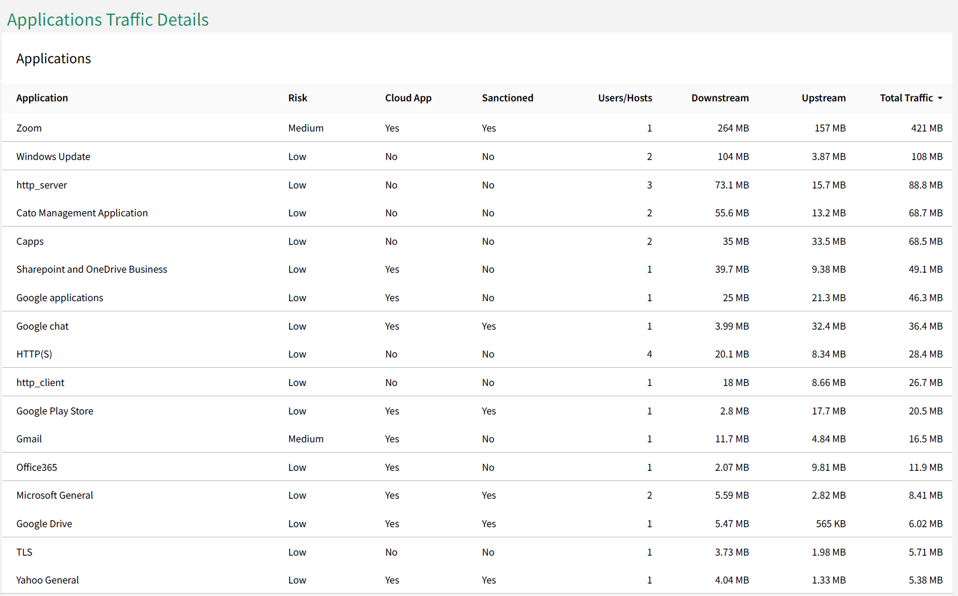Sort by Total Traffic arrow icon
This screenshot has height=596, width=958.
[940, 98]
